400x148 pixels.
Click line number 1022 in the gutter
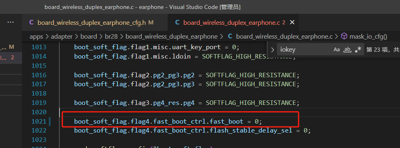(x=39, y=131)
